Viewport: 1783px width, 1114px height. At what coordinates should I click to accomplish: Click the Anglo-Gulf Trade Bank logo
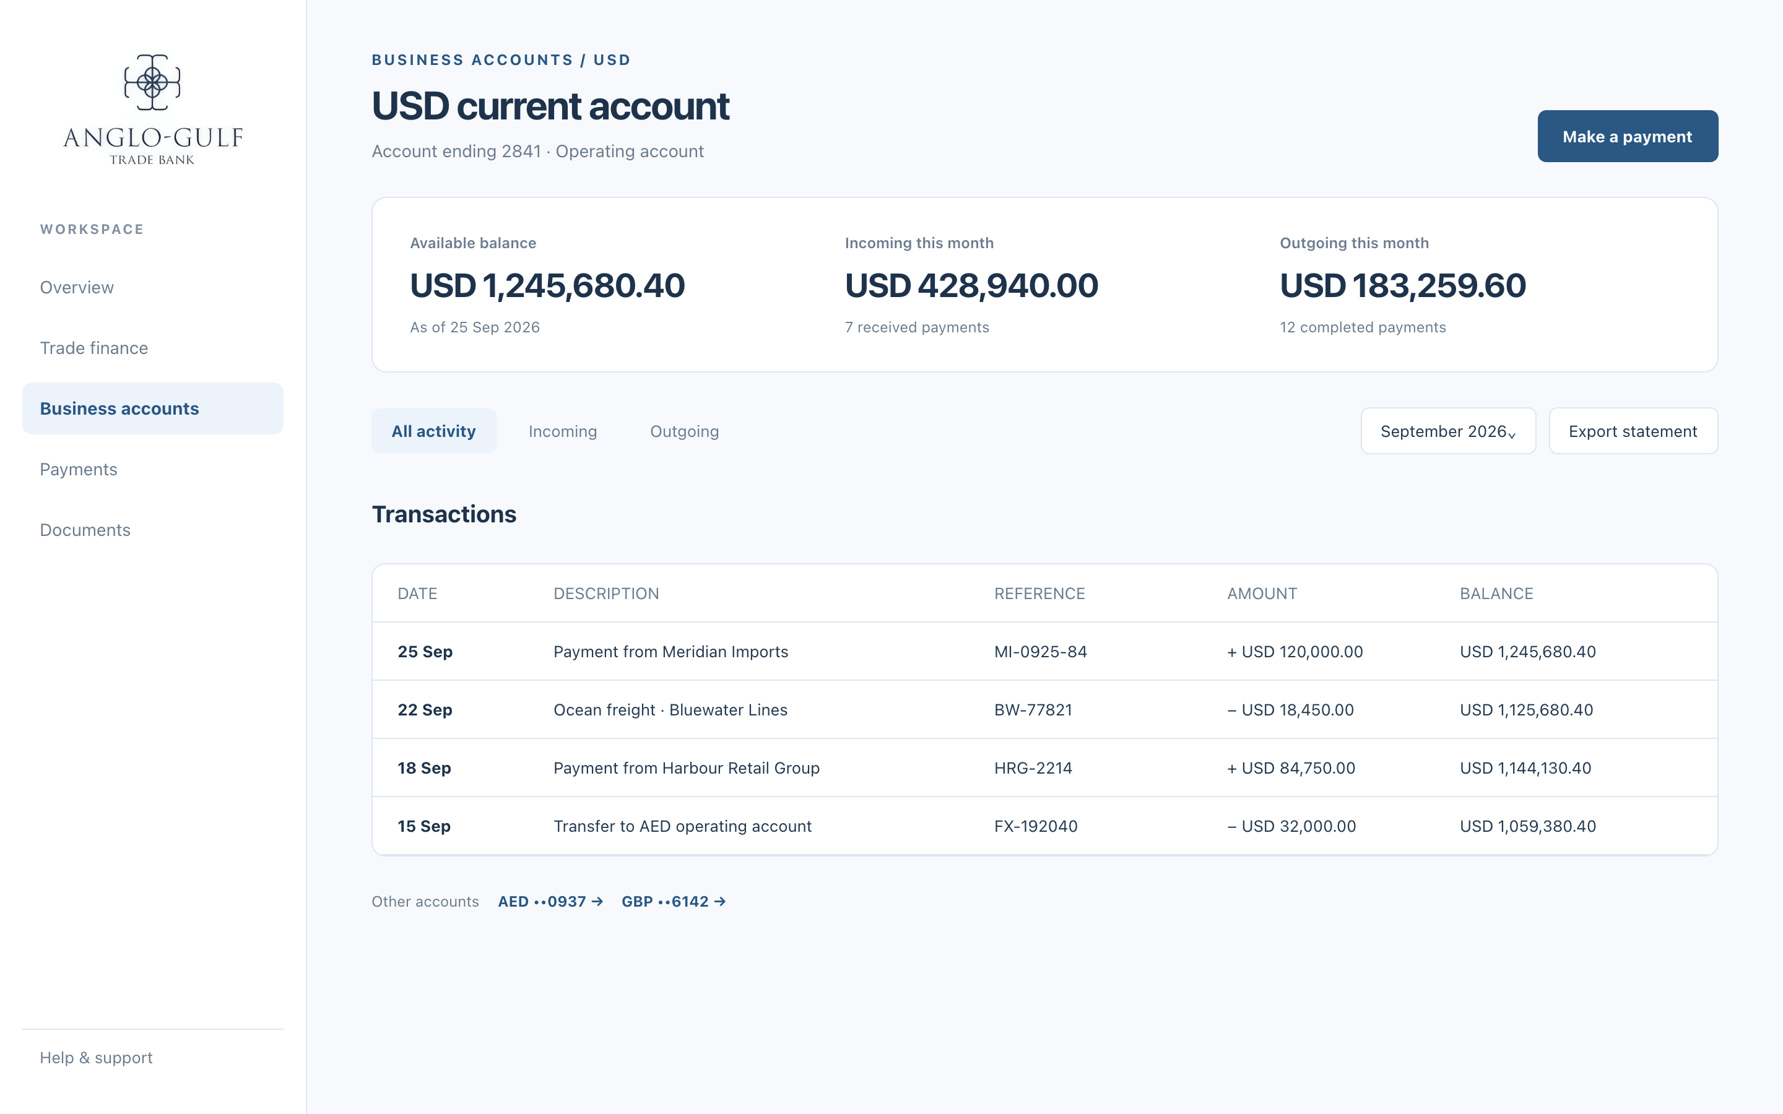coord(152,110)
